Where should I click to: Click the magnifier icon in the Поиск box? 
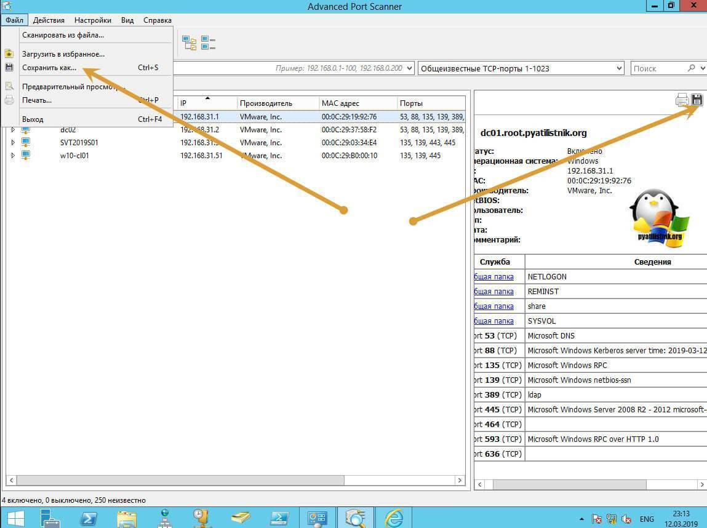[x=692, y=68]
